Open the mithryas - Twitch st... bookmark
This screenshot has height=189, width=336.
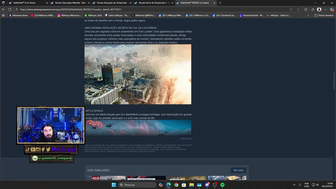pyautogui.click(x=278, y=15)
